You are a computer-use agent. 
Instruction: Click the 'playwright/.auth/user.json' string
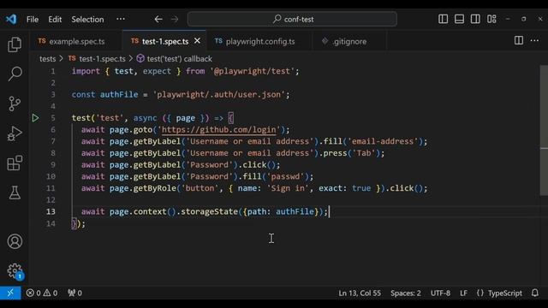[219, 95]
